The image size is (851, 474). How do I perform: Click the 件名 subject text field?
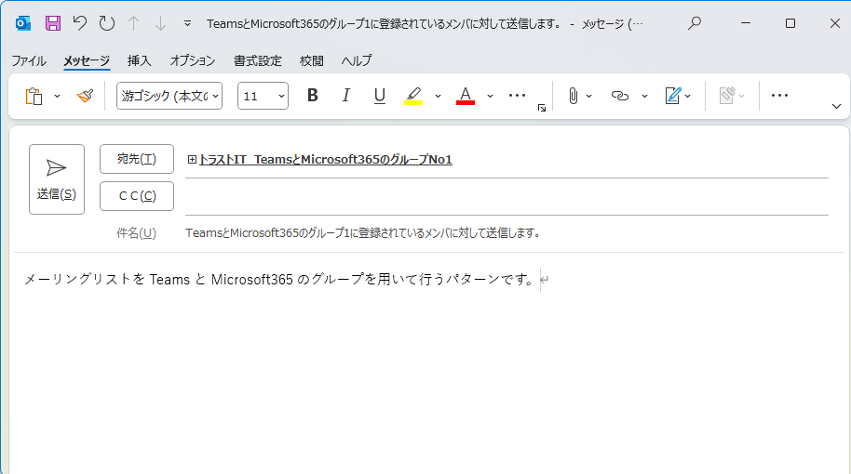click(x=503, y=233)
